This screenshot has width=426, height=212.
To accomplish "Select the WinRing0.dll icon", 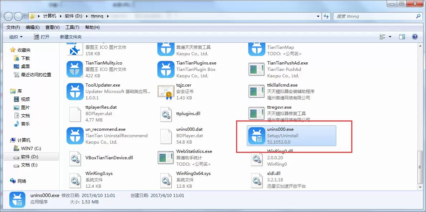I will coord(256,160).
